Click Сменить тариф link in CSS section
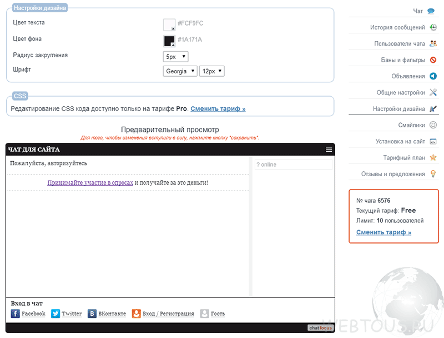Image resolution: width=444 pixels, height=338 pixels. click(218, 109)
